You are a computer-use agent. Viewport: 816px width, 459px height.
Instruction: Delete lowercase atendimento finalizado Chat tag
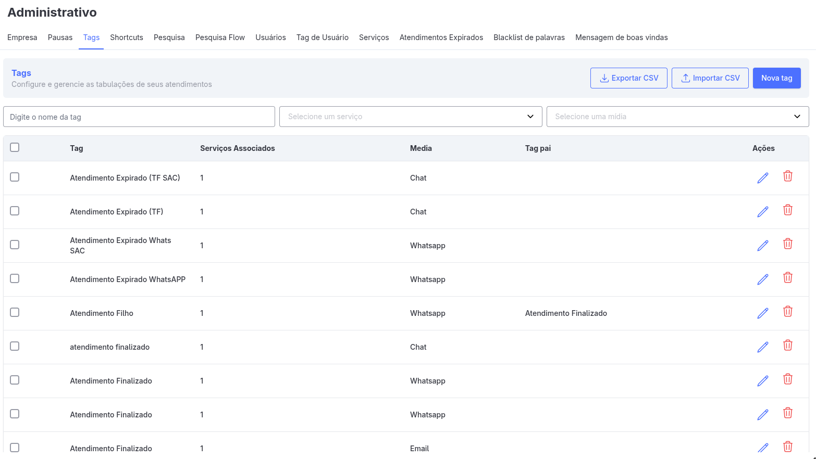pos(787,346)
